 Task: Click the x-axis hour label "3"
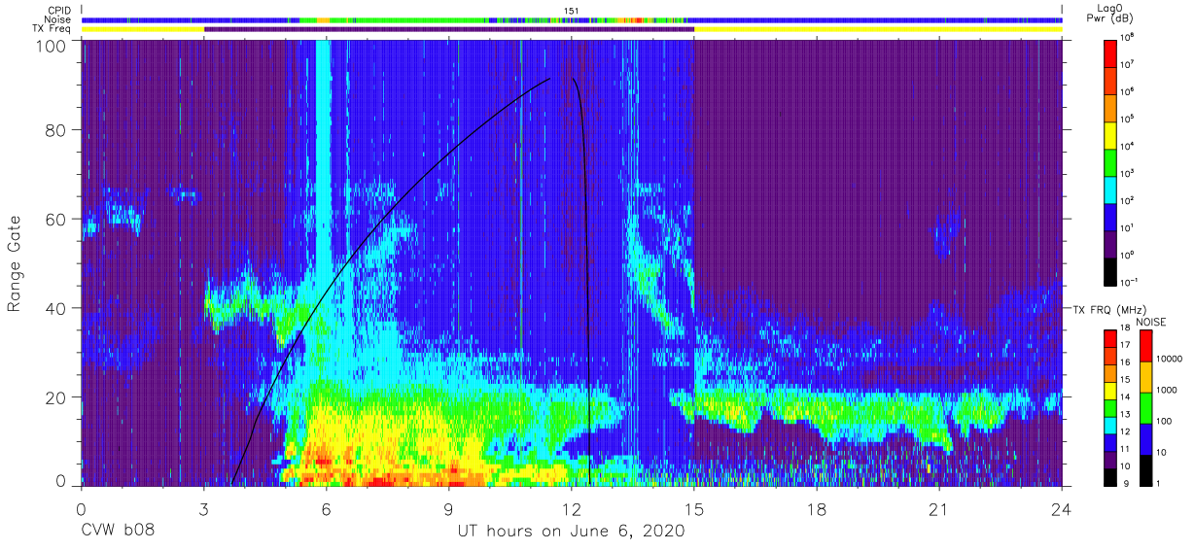[204, 509]
